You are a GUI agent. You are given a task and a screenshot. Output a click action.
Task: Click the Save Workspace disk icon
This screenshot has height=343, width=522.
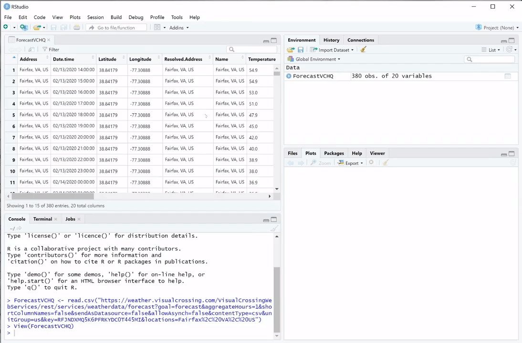point(301,50)
